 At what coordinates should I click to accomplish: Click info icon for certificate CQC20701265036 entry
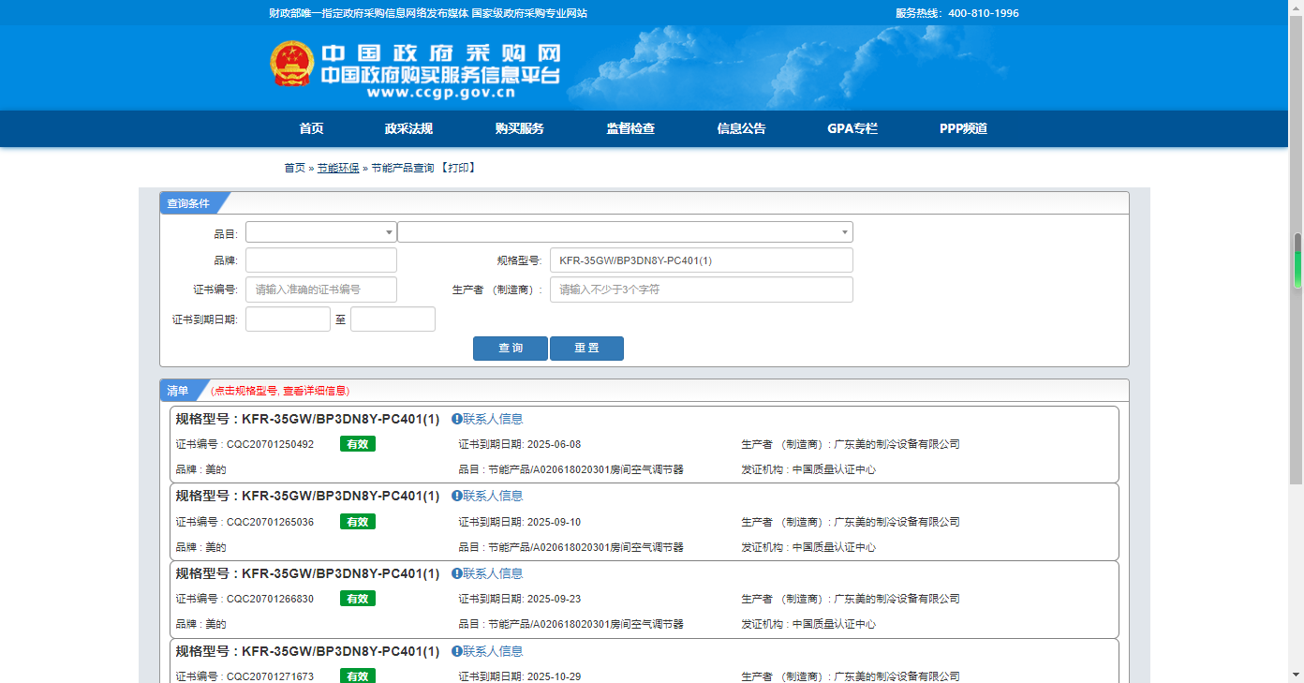coord(457,496)
